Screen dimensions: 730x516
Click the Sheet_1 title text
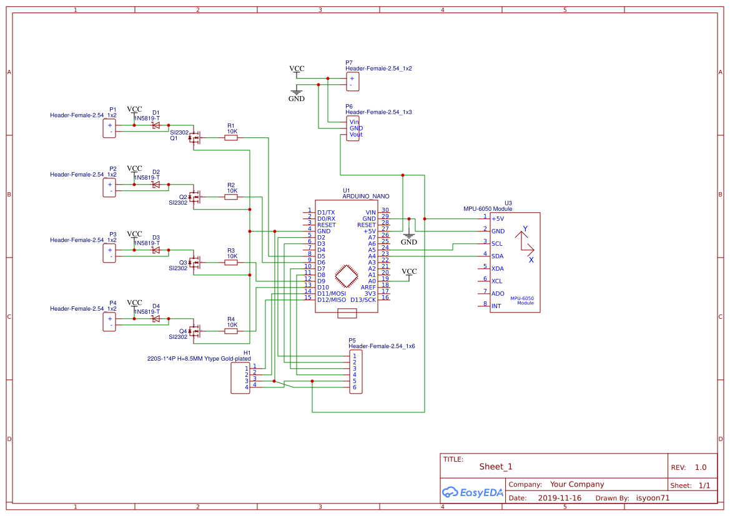[496, 467]
